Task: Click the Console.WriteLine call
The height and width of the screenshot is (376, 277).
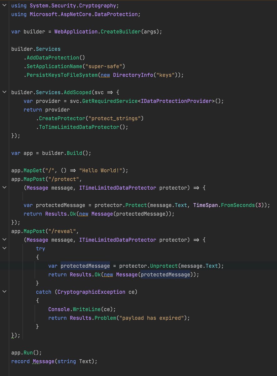Action: pos(82,309)
